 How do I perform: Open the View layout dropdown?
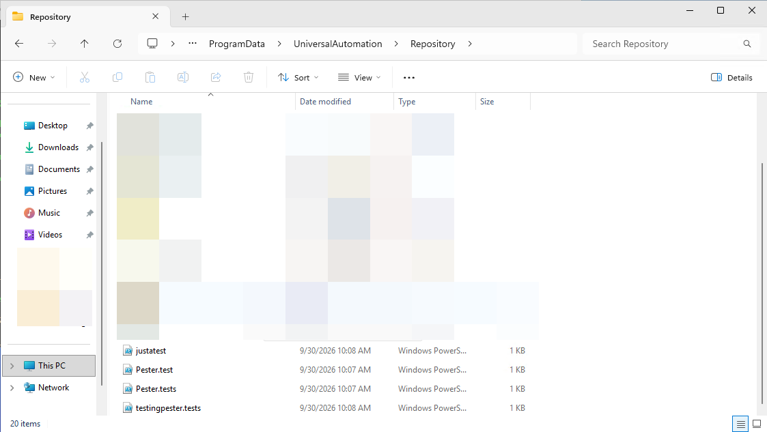359,77
